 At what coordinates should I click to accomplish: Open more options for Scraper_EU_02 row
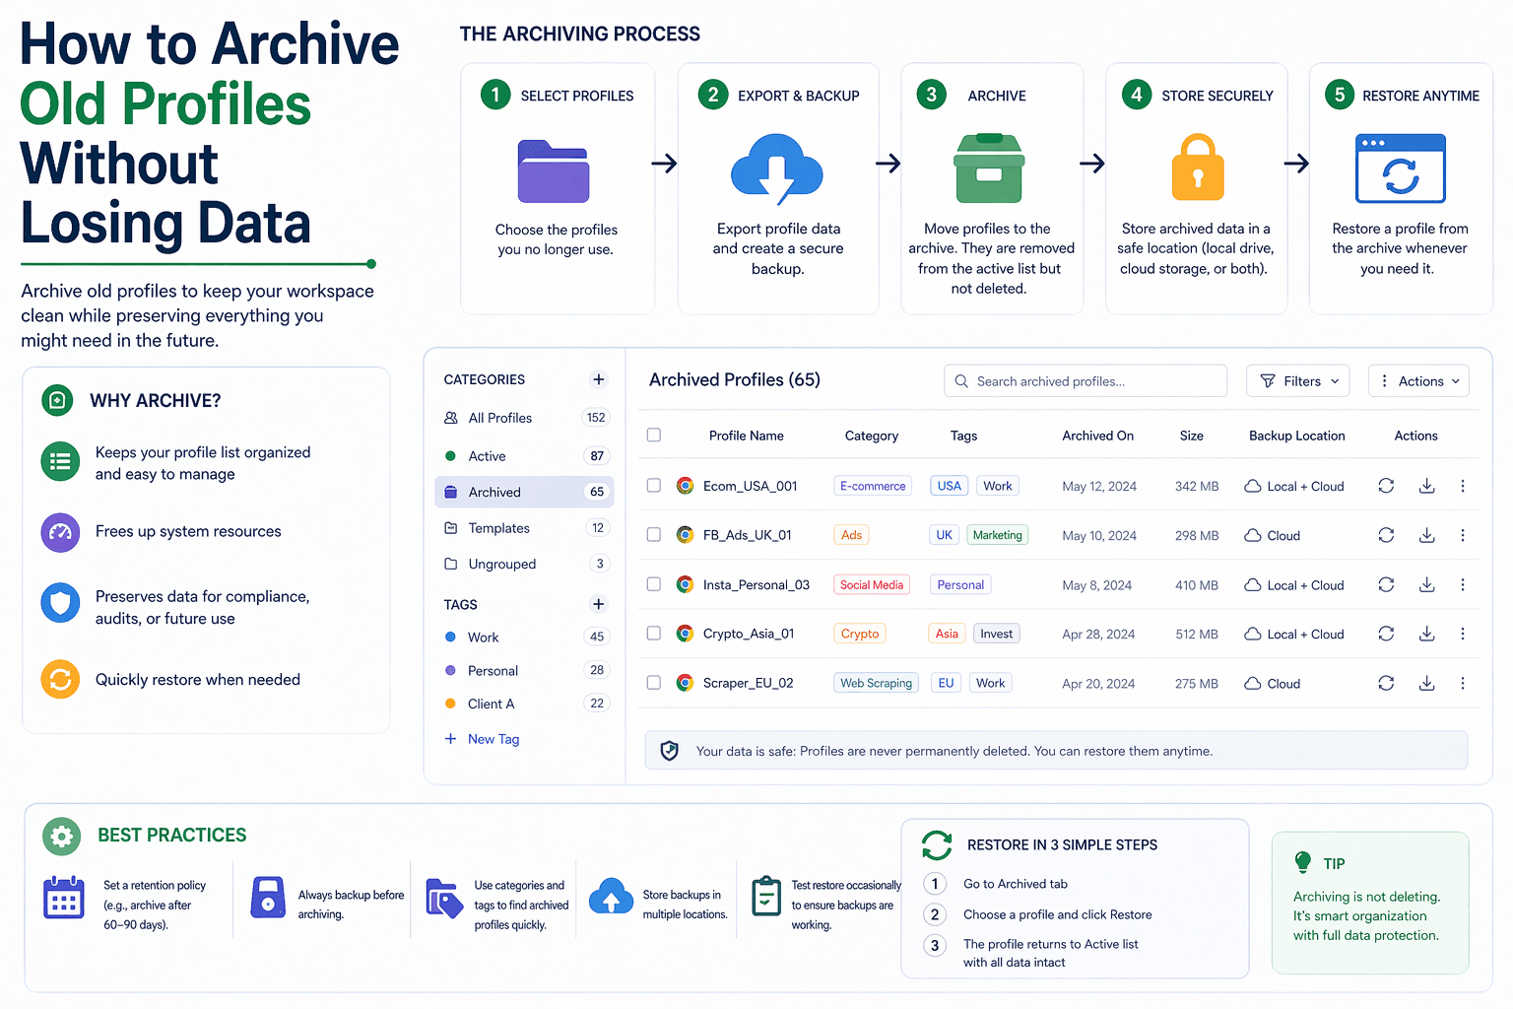click(x=1463, y=683)
